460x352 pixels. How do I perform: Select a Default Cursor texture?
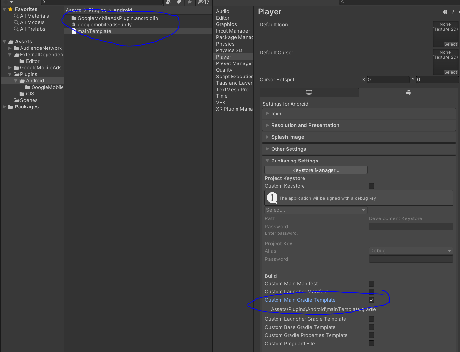click(451, 72)
